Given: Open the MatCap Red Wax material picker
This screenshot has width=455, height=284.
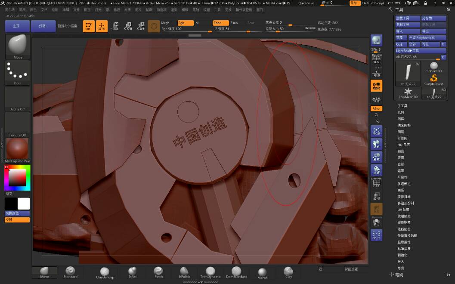Looking at the screenshot, I should 17,151.
